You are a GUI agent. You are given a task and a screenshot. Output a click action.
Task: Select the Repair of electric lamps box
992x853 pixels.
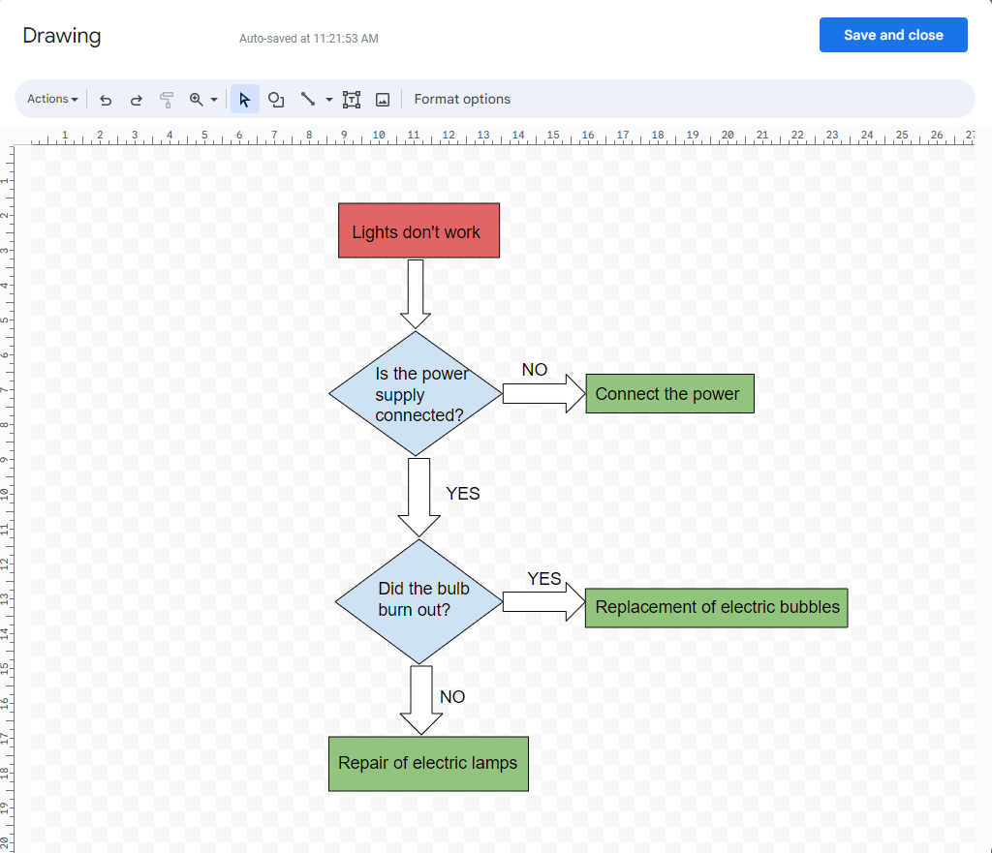click(428, 763)
